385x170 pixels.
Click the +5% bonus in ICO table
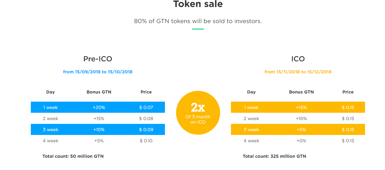[x=301, y=130]
